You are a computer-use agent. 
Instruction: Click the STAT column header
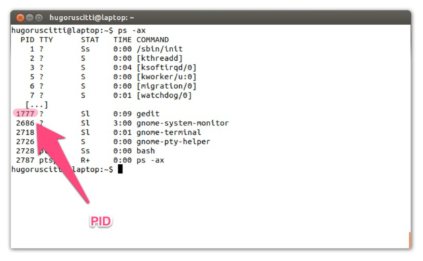point(90,40)
